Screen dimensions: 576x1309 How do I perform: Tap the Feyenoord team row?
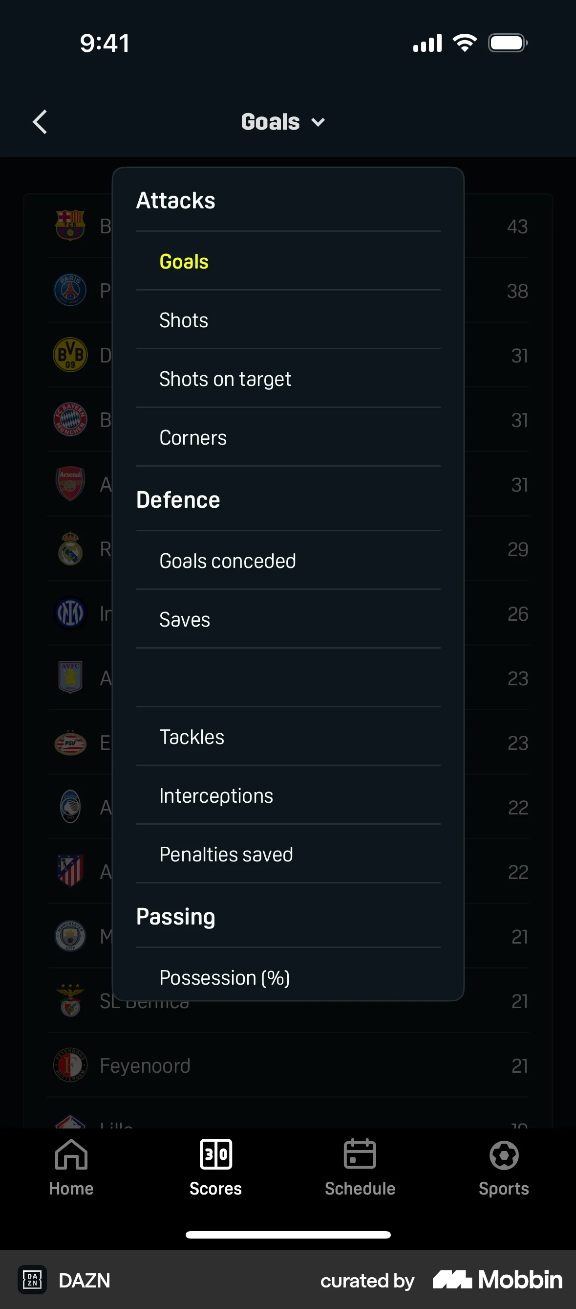[145, 1065]
